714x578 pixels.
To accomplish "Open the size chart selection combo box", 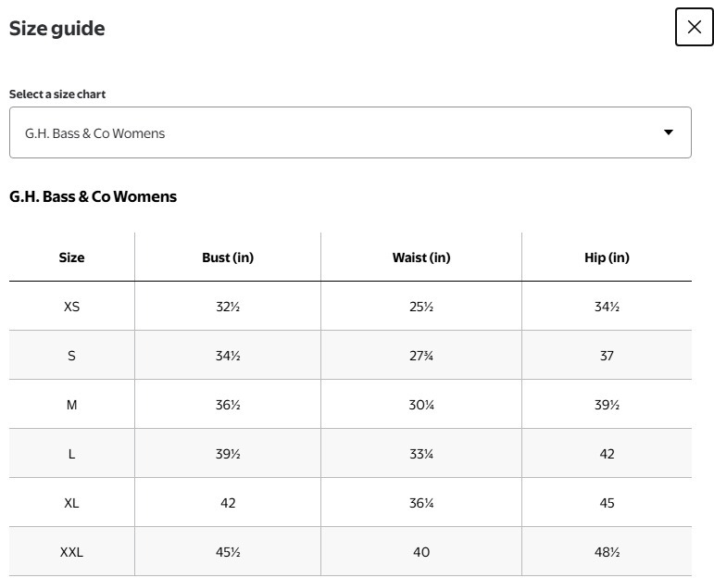I will coord(350,132).
